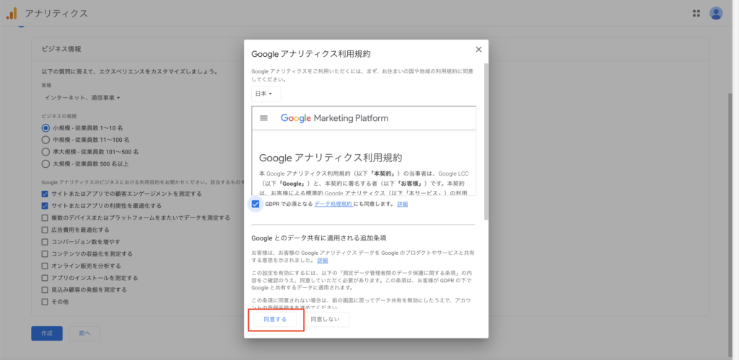
Task: Uncheck サイトまたはアプリの利便性を最適化する checkbox
Action: pyautogui.click(x=45, y=205)
